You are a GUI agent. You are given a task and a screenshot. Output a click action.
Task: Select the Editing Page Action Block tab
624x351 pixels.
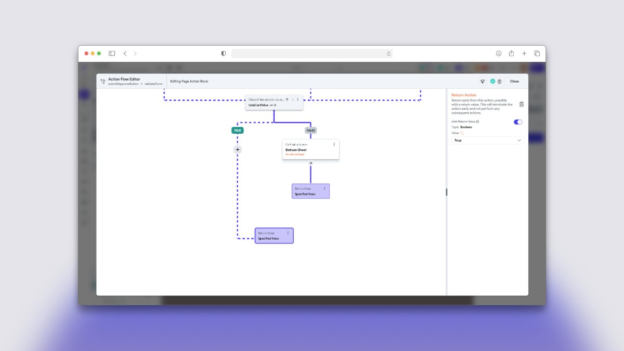coord(189,81)
